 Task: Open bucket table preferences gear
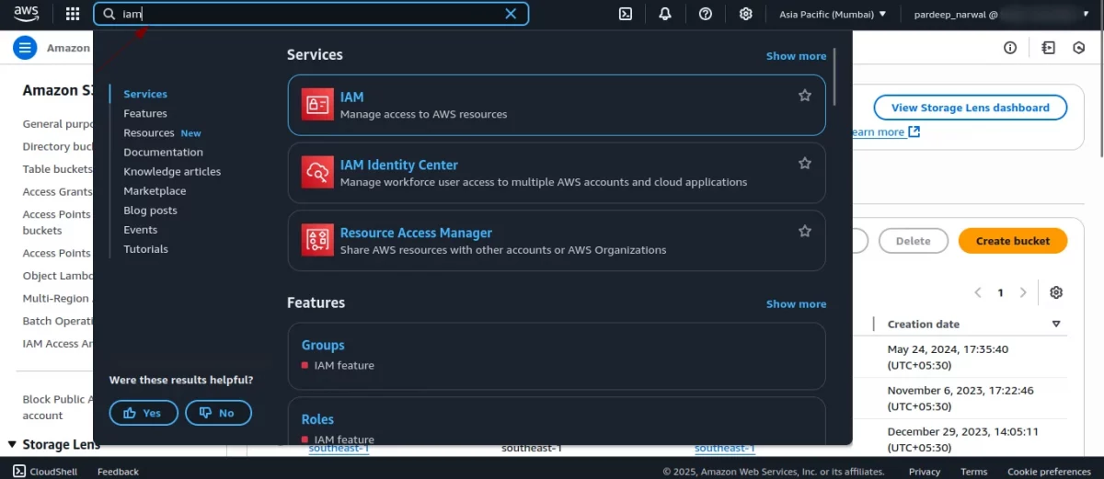(1056, 292)
